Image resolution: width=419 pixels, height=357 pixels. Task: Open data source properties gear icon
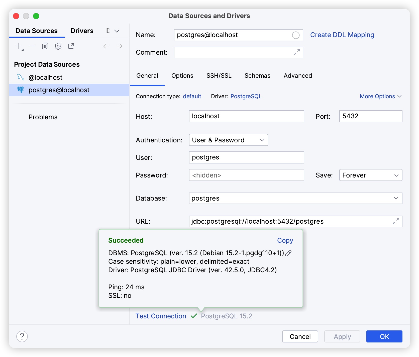[x=58, y=46]
